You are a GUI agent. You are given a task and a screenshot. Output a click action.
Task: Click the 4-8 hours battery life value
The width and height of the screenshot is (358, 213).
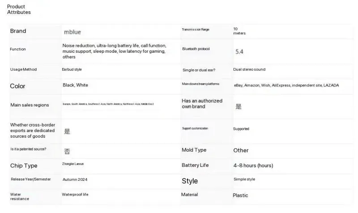(253, 165)
